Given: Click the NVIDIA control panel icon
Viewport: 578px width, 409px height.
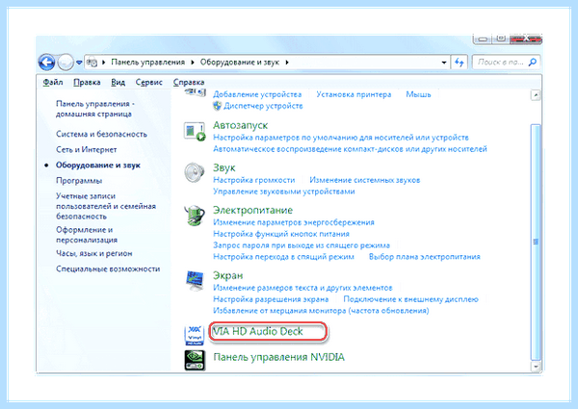Looking at the screenshot, I should [195, 360].
